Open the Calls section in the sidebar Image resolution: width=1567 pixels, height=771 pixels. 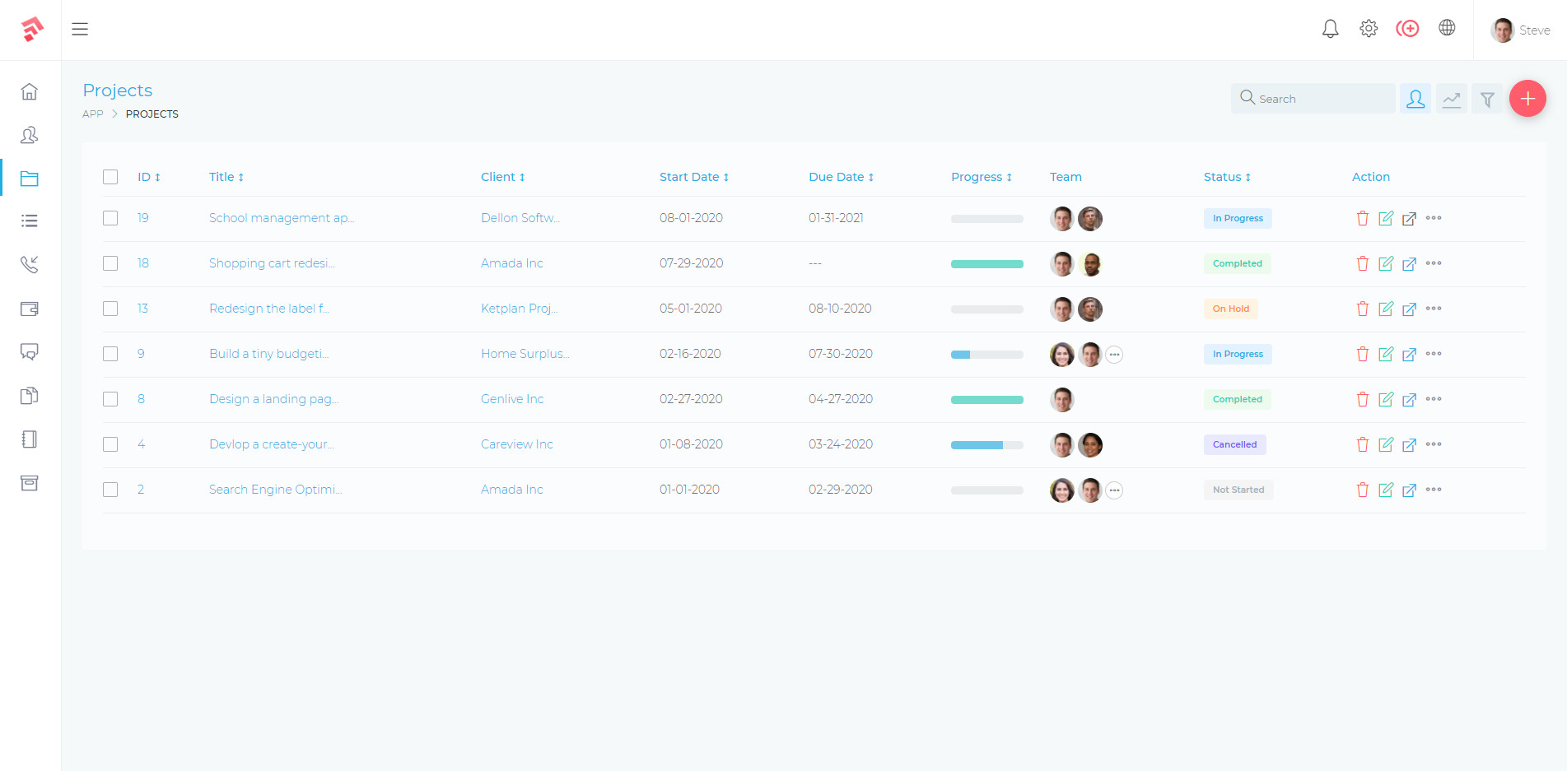coord(30,264)
